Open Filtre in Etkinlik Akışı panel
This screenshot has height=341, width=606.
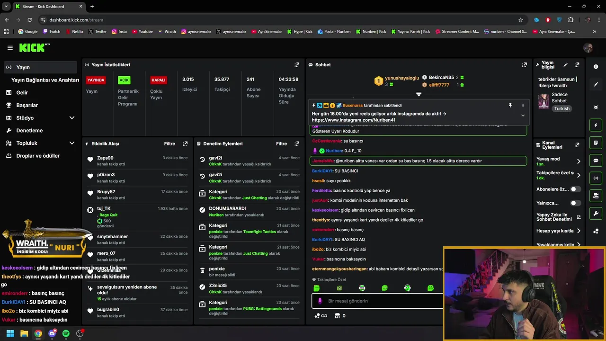pyautogui.click(x=169, y=144)
